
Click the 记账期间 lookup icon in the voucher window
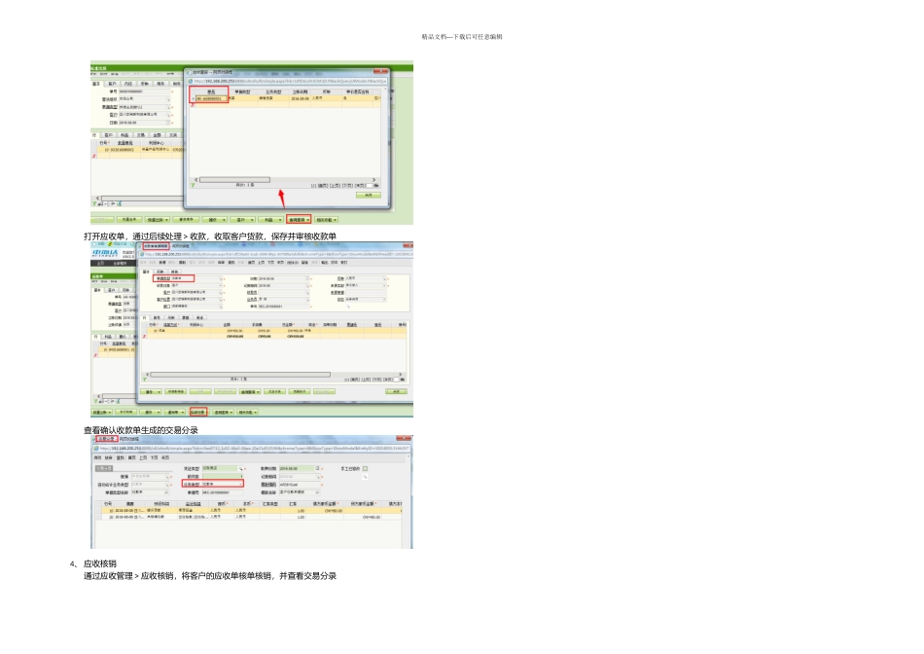(x=318, y=477)
